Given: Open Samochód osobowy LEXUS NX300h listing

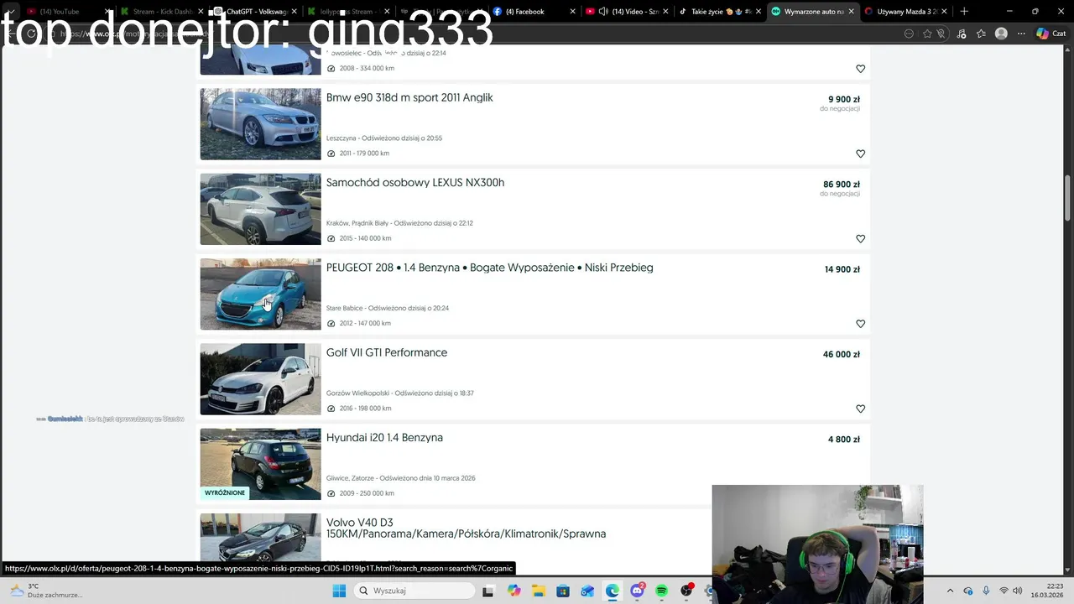Looking at the screenshot, I should tap(415, 182).
